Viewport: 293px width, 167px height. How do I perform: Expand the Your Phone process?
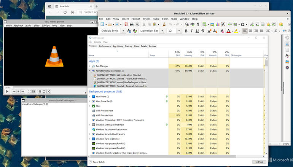pyautogui.click(x=89, y=97)
